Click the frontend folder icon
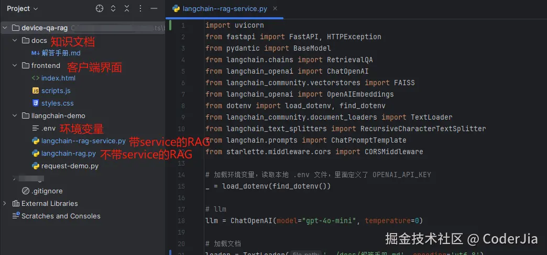Image resolution: width=547 pixels, height=255 pixels. point(26,65)
